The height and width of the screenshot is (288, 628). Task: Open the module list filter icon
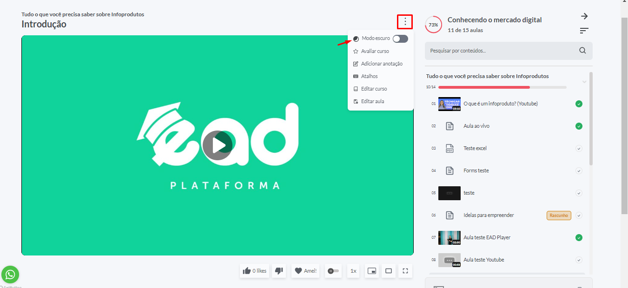point(584,31)
